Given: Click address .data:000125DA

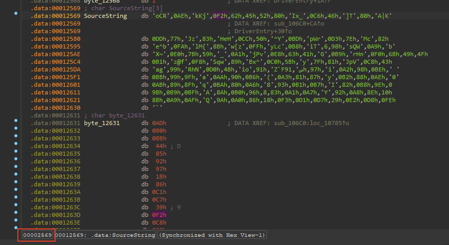Looking at the screenshot, I should click(x=56, y=69).
